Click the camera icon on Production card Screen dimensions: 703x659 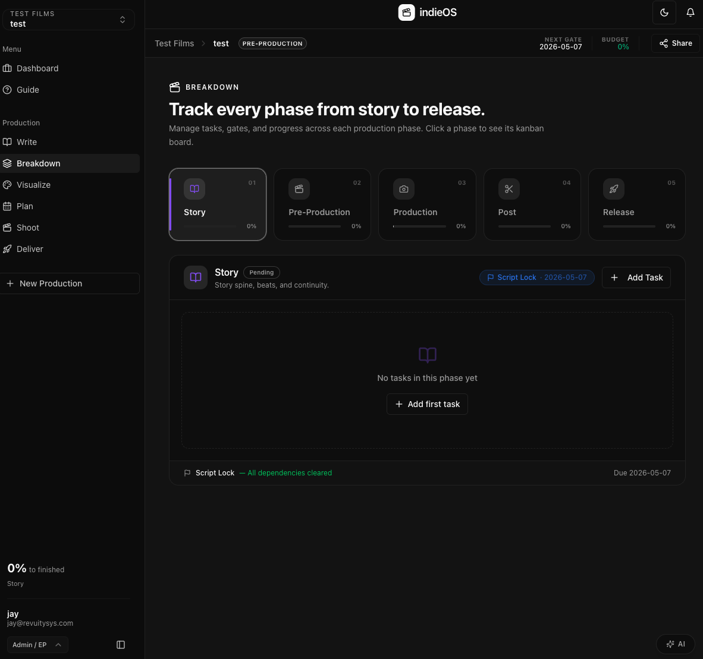pyautogui.click(x=404, y=189)
